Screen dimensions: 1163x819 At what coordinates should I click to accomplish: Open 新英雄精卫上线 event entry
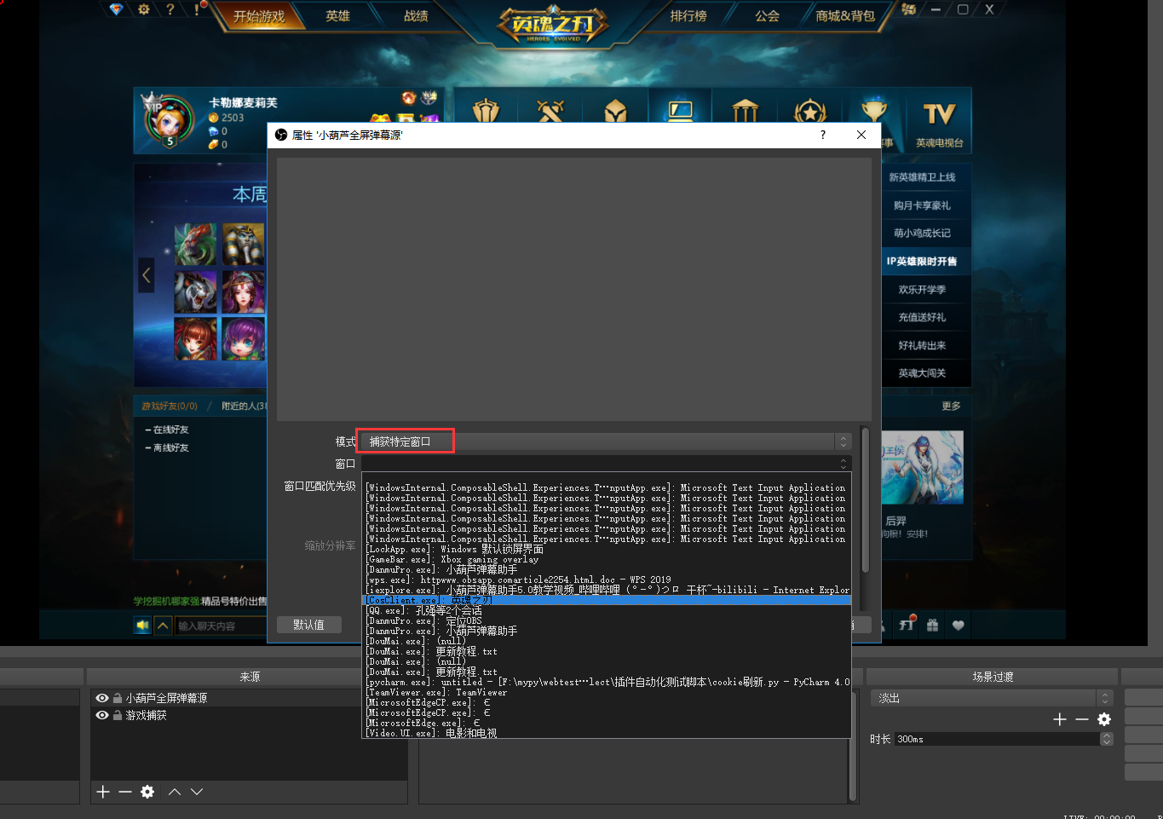point(922,177)
